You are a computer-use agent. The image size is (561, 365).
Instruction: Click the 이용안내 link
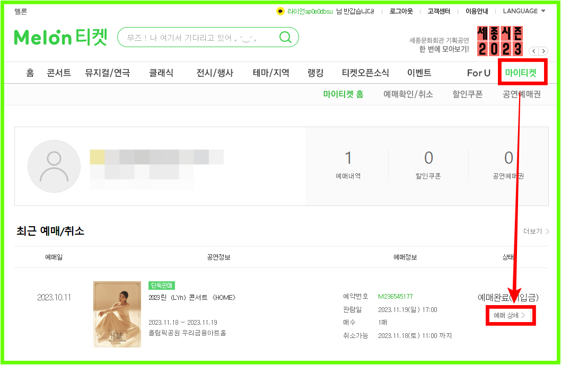coord(477,11)
